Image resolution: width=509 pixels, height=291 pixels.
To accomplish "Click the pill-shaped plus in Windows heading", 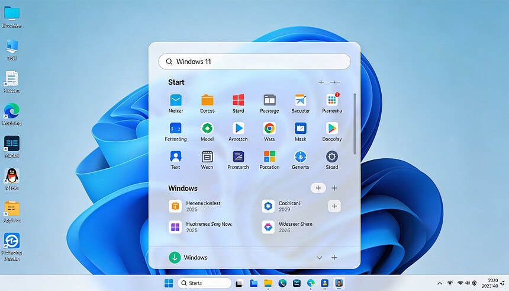I will [x=318, y=188].
